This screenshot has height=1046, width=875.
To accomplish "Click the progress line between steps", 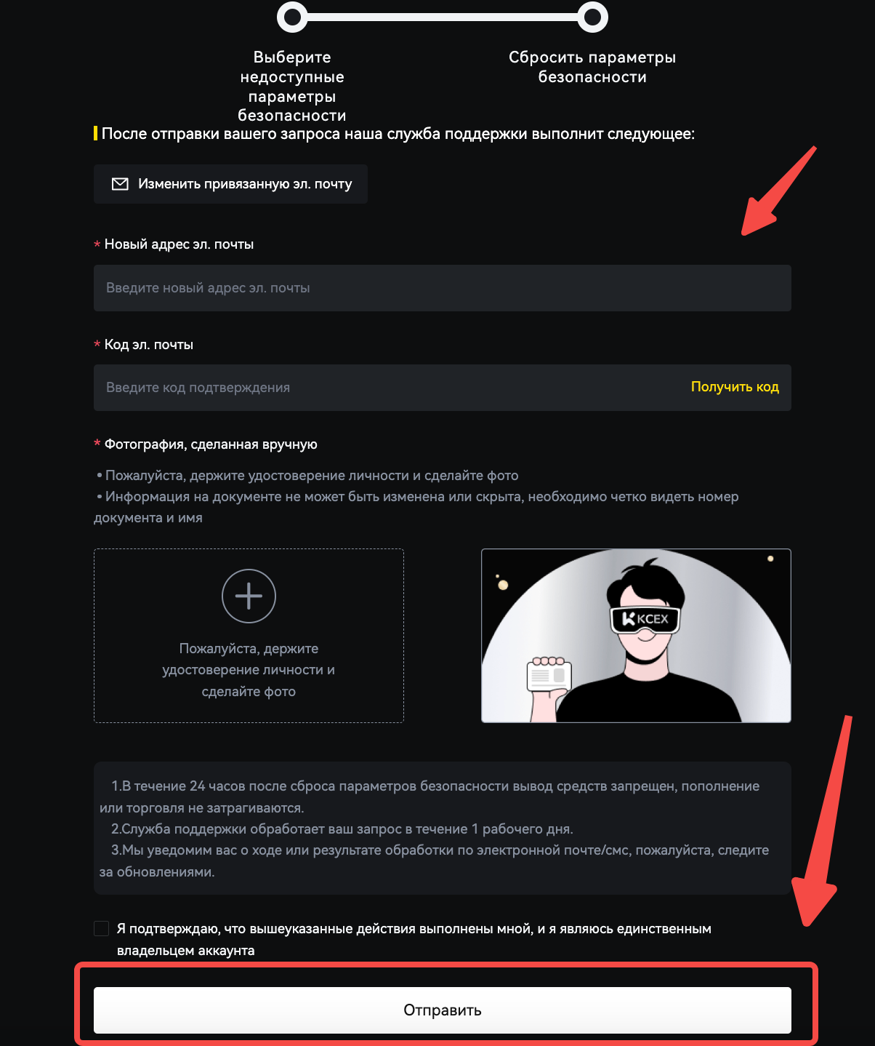I will 442,17.
